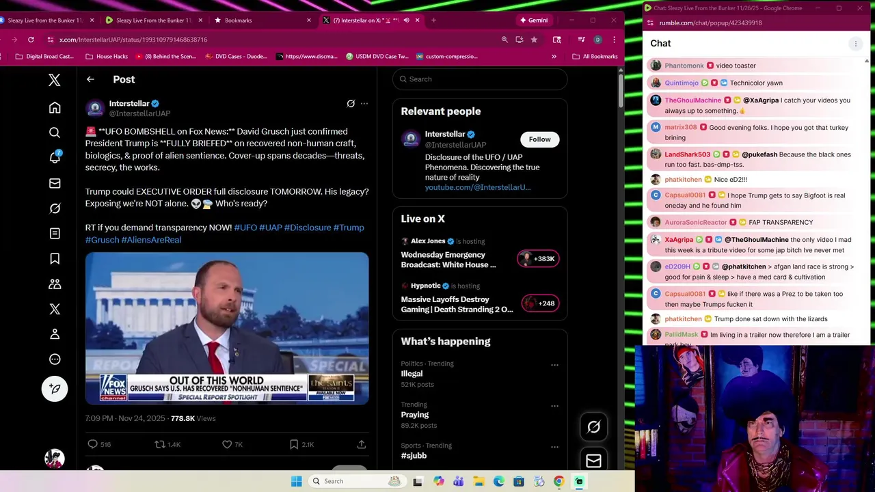Viewport: 875px width, 492px height.
Task: Join Alex Jones live broadcast +383K
Action: pyautogui.click(x=538, y=258)
